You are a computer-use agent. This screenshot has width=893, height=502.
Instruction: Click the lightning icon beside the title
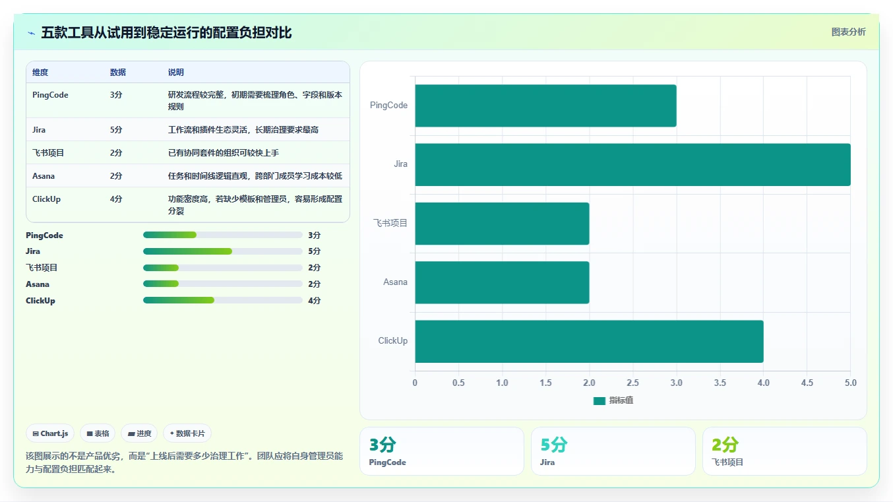tap(31, 33)
